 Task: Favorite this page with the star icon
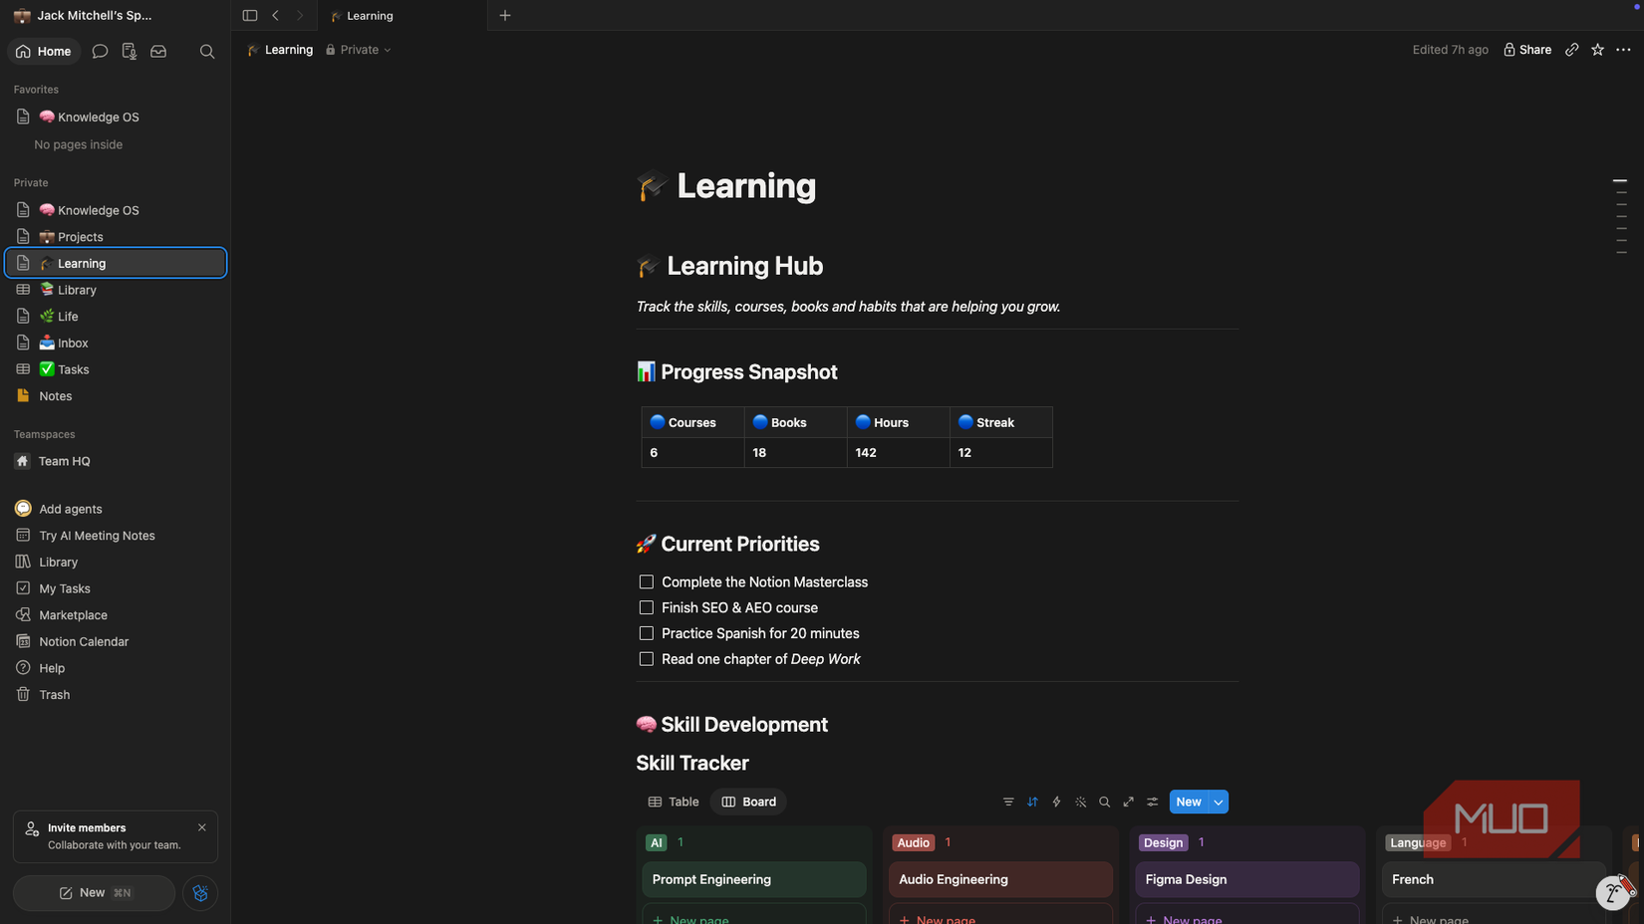click(1598, 50)
